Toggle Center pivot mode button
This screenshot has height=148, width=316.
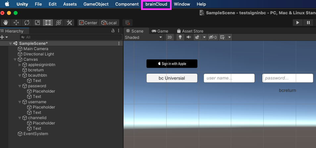pyautogui.click(x=88, y=23)
